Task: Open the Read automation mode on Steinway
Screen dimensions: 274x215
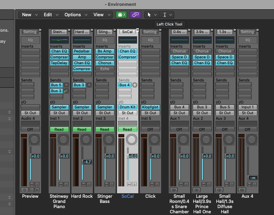Action: [59, 129]
